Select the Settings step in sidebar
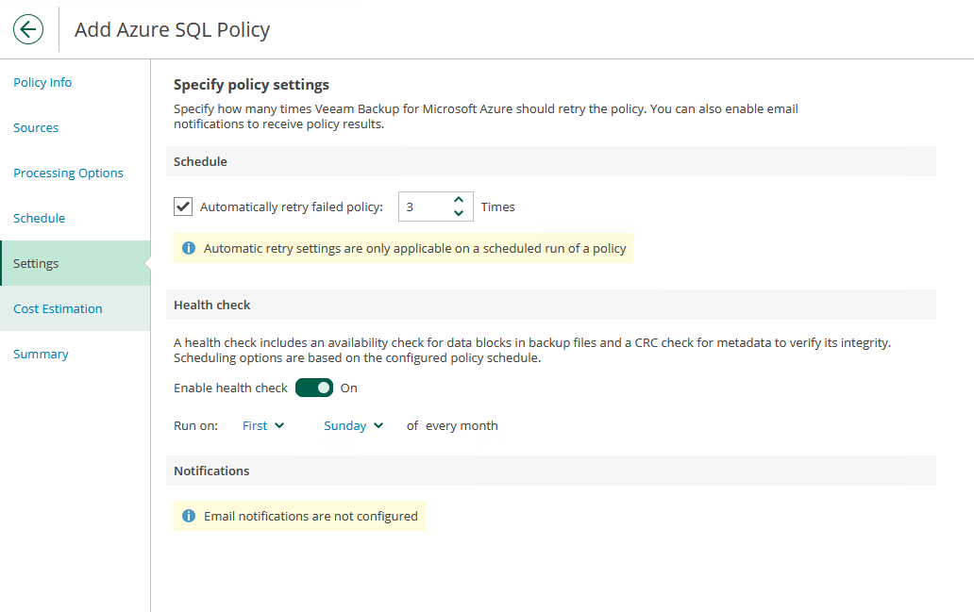The image size is (974, 612). click(36, 263)
